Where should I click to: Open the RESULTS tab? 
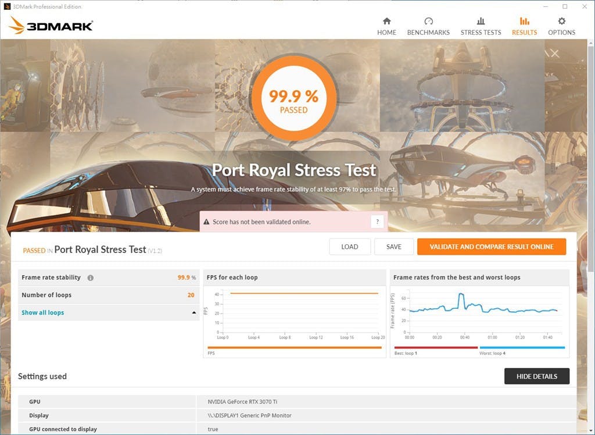(x=525, y=26)
